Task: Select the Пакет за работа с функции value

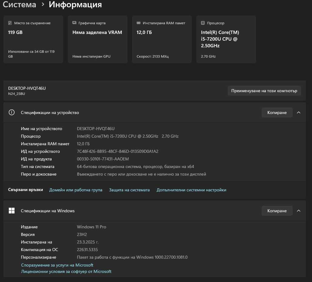Action: 132,257
